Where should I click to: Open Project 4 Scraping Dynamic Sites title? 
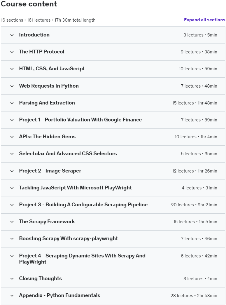pyautogui.click(x=82, y=259)
